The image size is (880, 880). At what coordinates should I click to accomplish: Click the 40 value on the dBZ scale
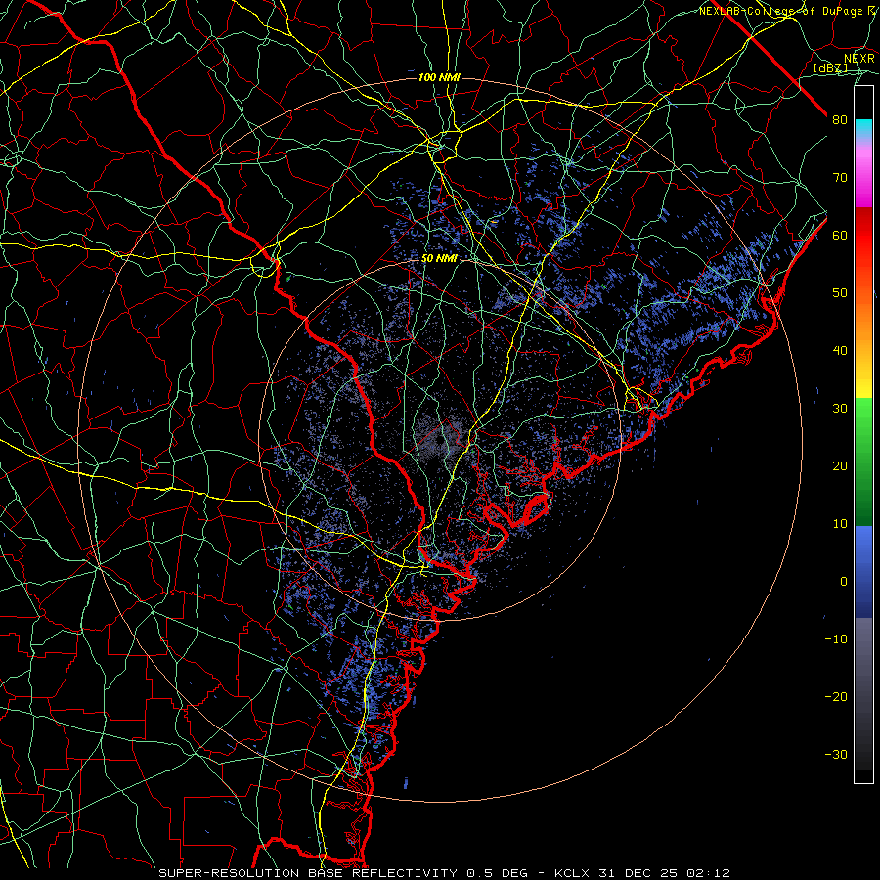click(x=840, y=351)
